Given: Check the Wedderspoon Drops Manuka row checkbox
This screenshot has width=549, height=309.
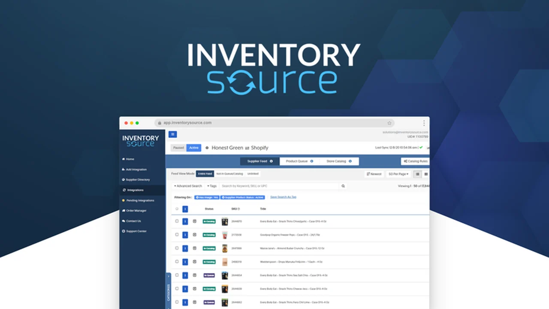Looking at the screenshot, I should point(177,261).
